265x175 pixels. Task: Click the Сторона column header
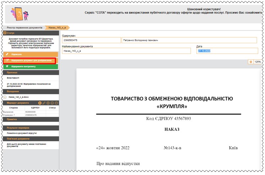(x=13, y=108)
